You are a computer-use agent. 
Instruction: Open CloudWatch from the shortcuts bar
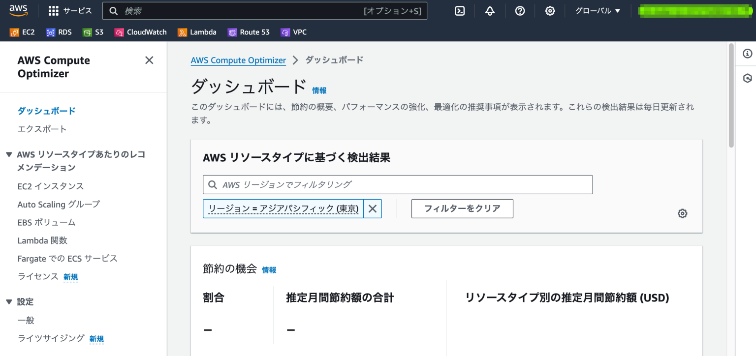point(140,32)
